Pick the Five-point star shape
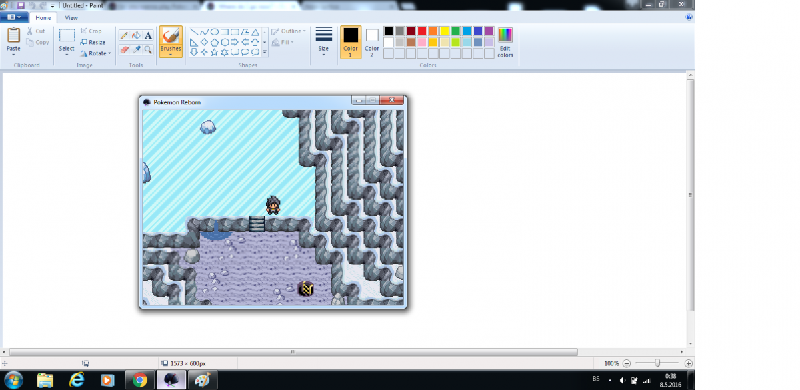The width and height of the screenshot is (800, 390). (215, 52)
